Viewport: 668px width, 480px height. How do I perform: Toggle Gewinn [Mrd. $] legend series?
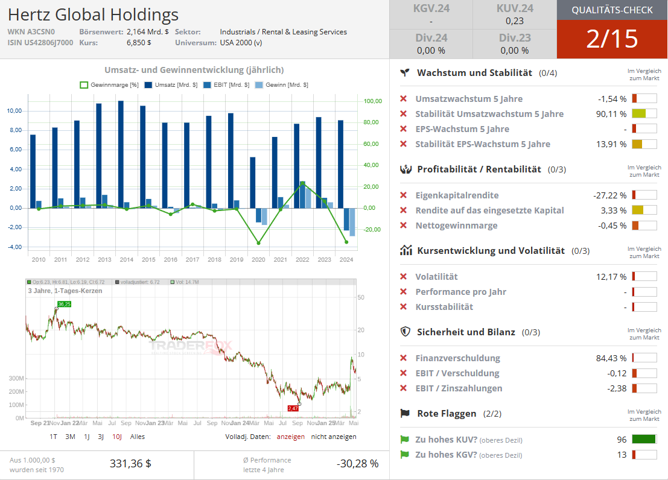tap(282, 85)
